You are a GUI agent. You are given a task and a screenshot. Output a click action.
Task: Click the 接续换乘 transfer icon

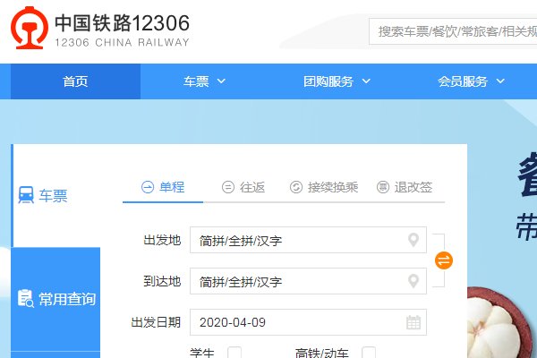click(296, 187)
